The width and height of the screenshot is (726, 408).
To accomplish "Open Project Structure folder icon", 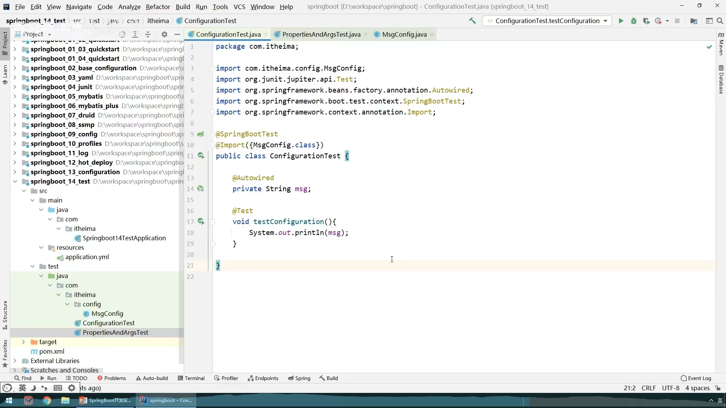I will pyautogui.click(x=693, y=21).
